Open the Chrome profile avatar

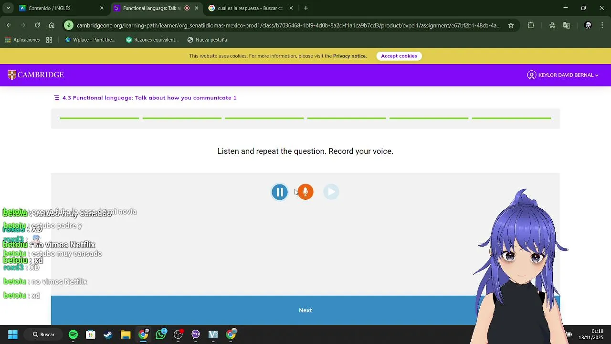pyautogui.click(x=588, y=25)
